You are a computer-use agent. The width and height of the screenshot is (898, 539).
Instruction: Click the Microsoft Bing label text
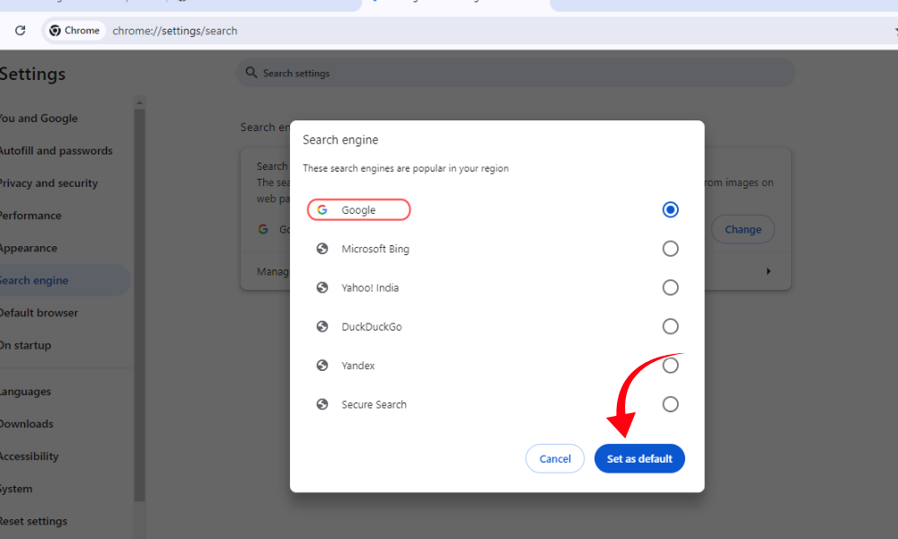click(375, 249)
